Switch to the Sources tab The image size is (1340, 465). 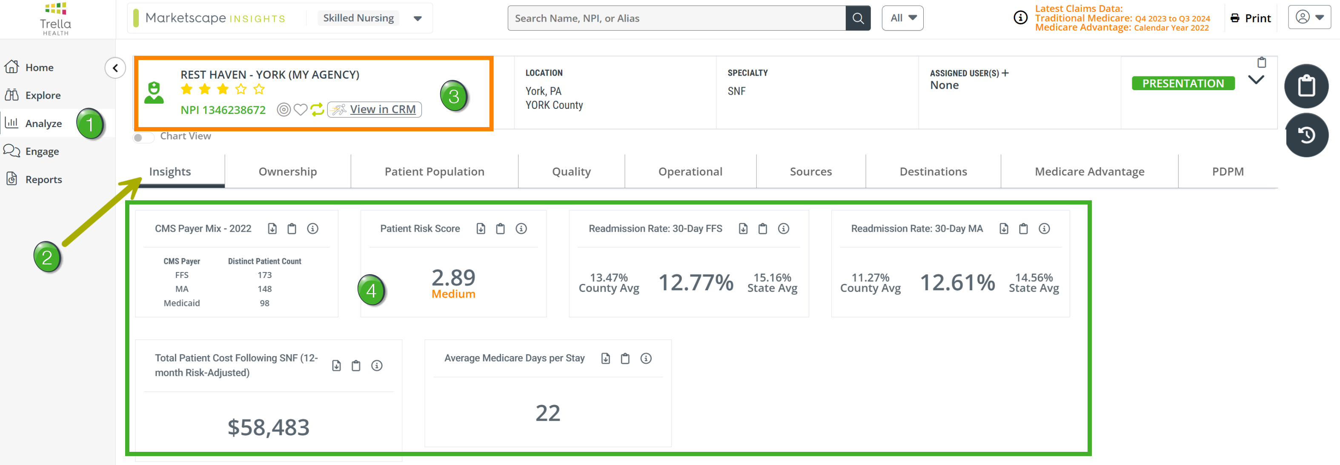pos(811,171)
